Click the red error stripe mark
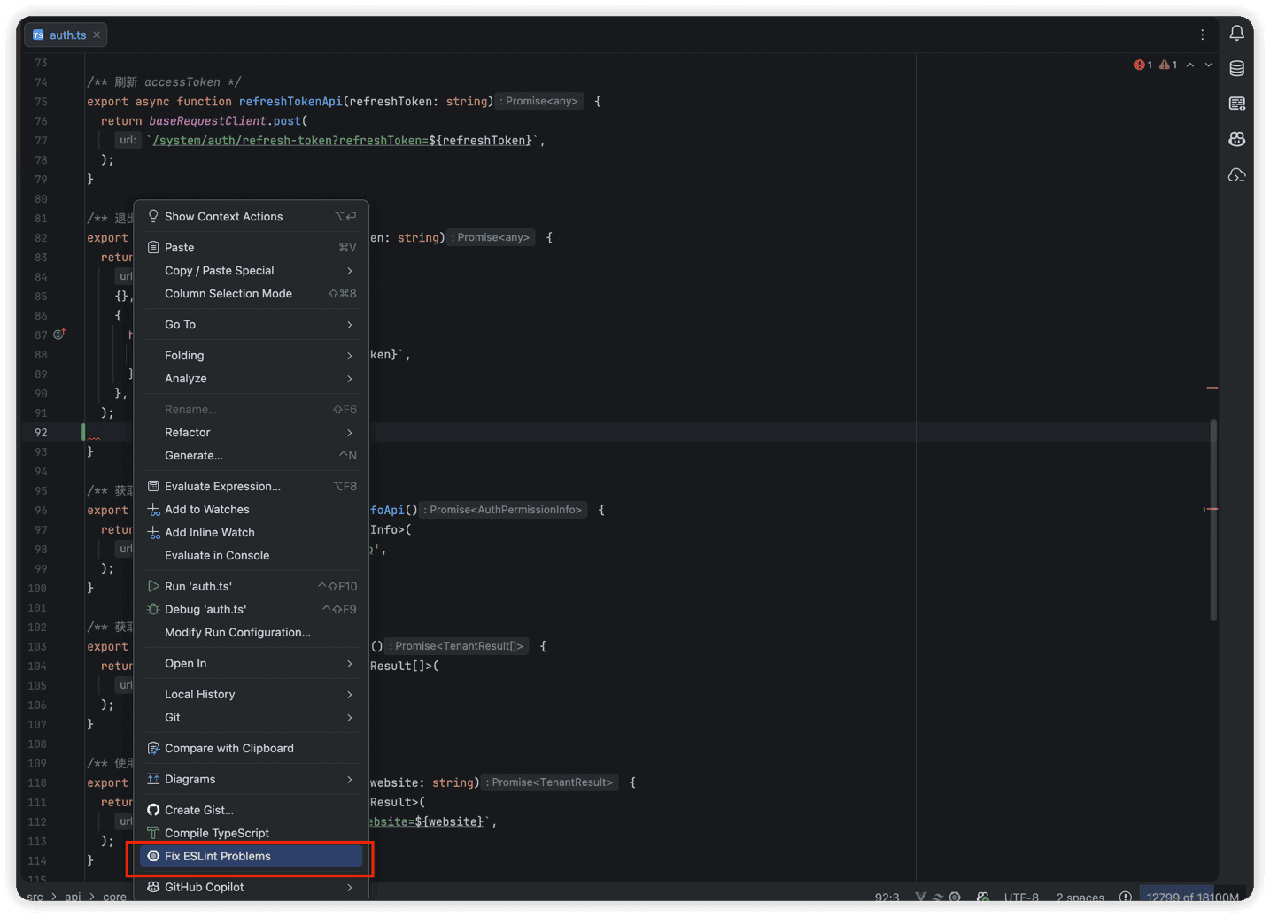Viewport: 1270px width, 917px height. click(1211, 509)
